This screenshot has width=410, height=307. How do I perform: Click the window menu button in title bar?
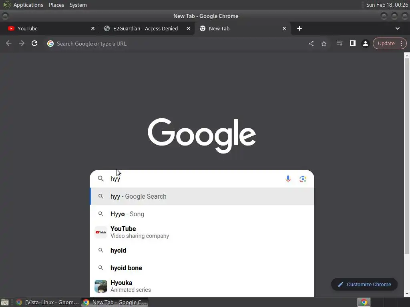click(x=5, y=16)
